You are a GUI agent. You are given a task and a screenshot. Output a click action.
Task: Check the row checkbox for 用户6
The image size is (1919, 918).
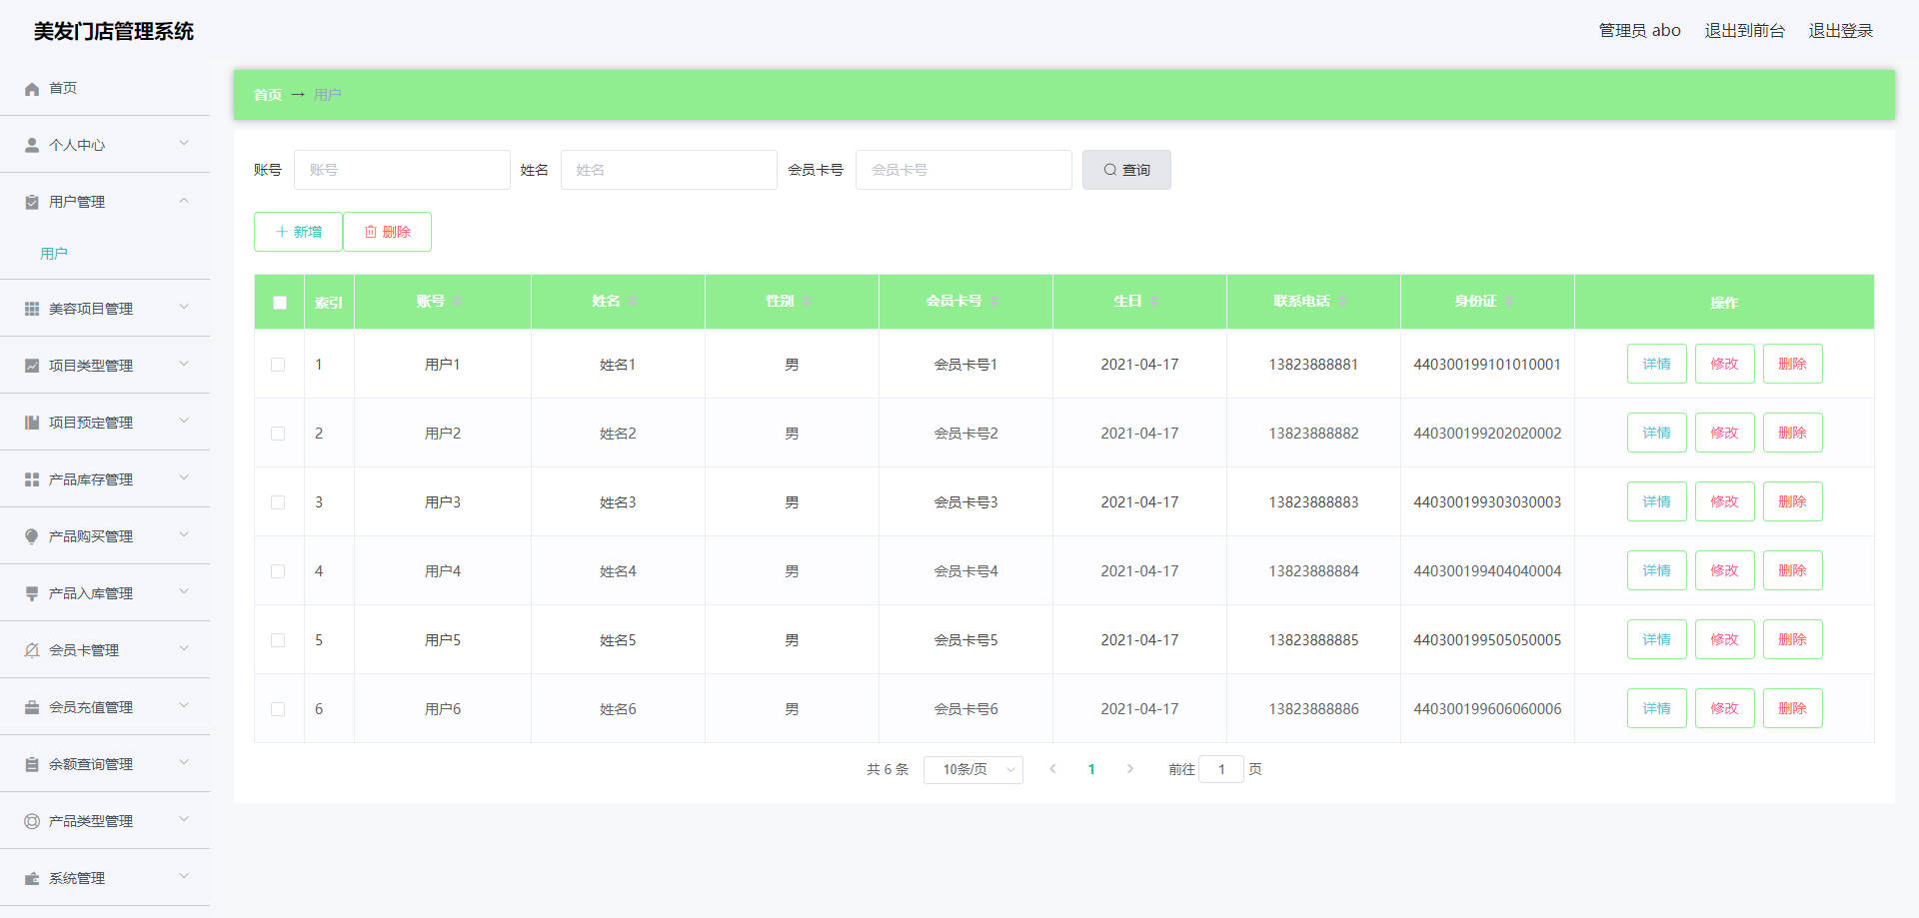(x=278, y=709)
